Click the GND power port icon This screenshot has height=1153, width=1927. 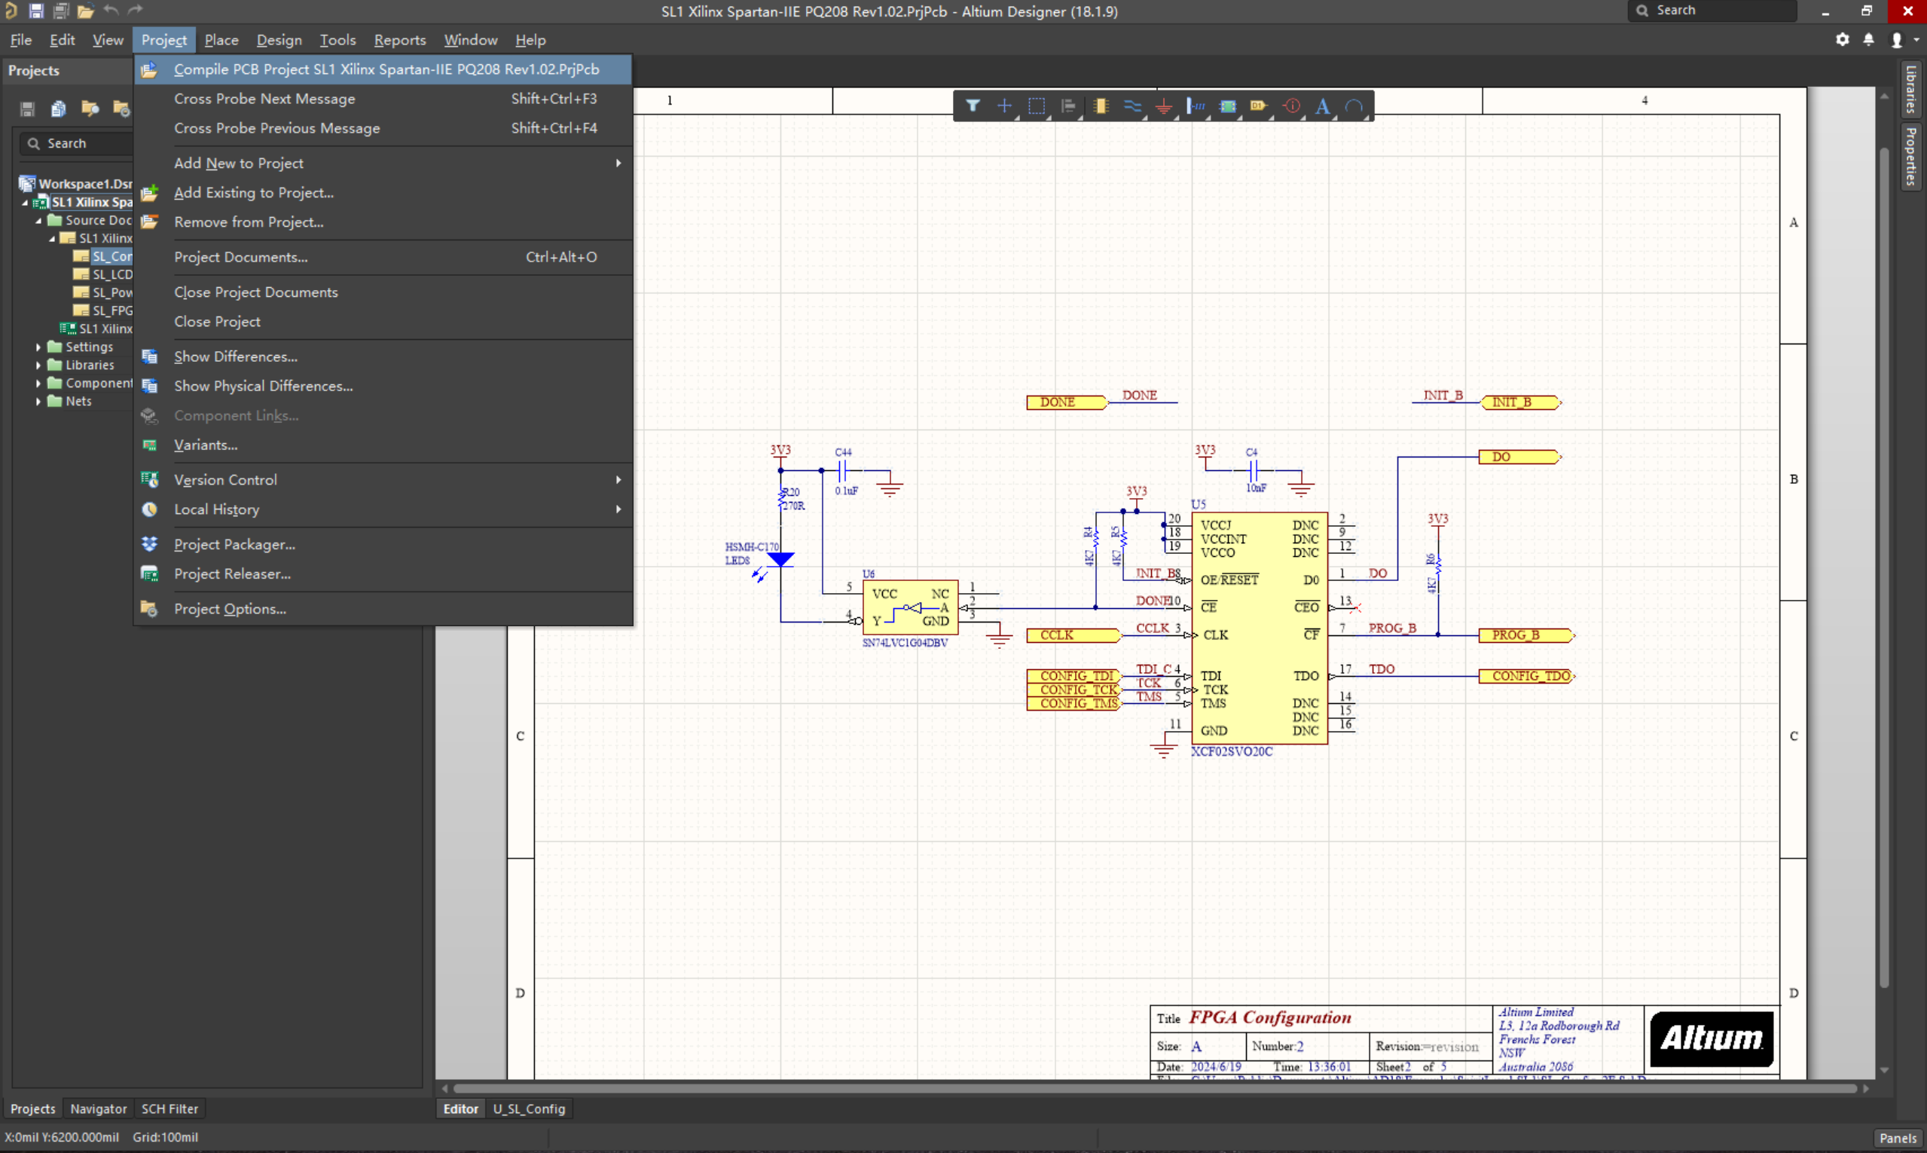point(1163,106)
